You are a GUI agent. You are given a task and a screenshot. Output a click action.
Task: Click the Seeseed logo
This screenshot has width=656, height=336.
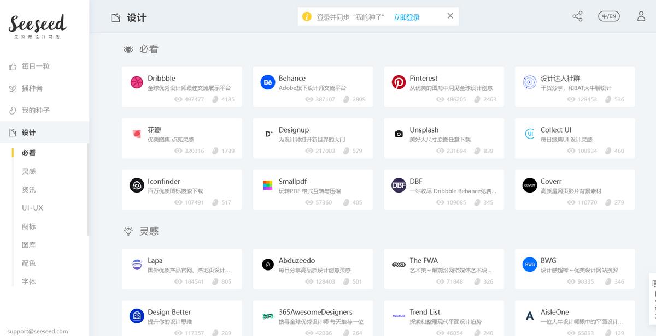point(37,26)
